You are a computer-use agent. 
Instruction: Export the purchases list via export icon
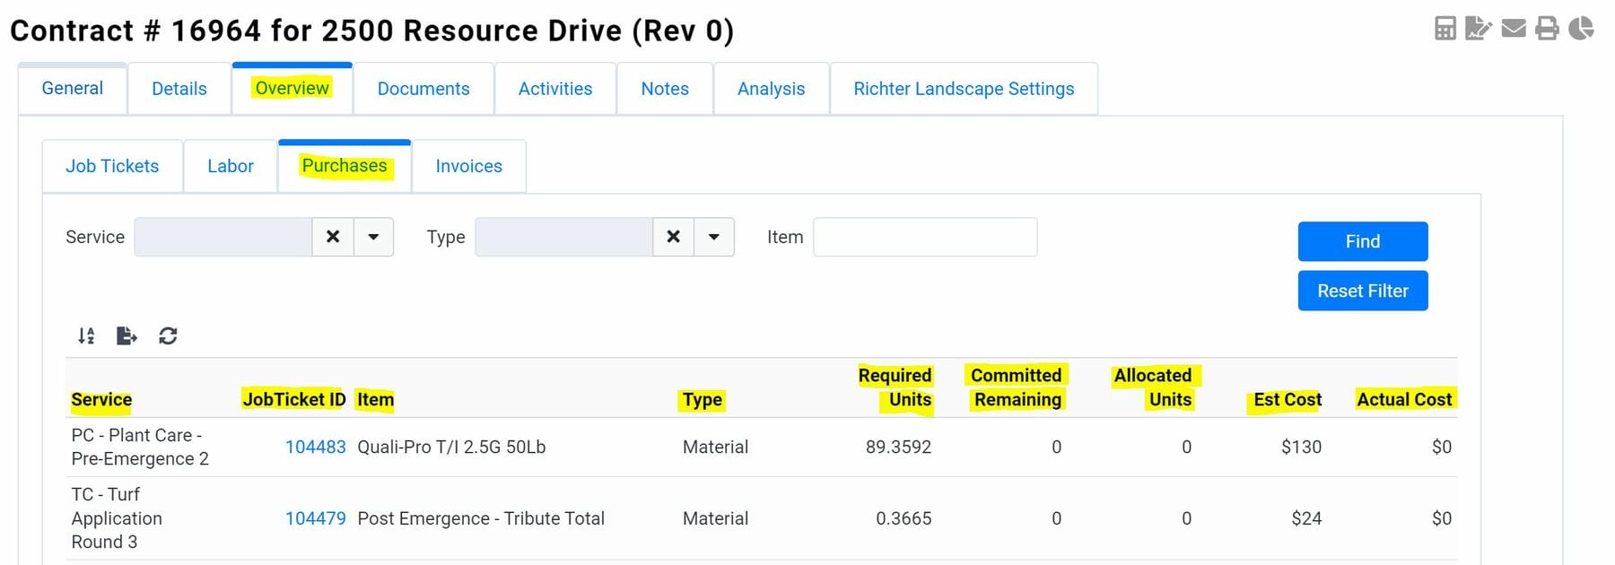(127, 335)
